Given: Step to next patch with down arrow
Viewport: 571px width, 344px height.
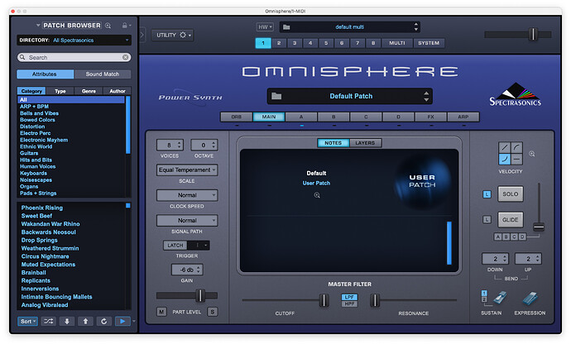Looking at the screenshot, I should tap(67, 321).
